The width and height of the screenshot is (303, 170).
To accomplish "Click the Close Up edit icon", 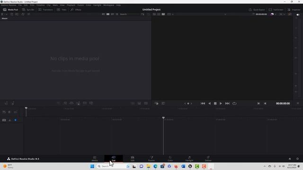I will [78, 103].
